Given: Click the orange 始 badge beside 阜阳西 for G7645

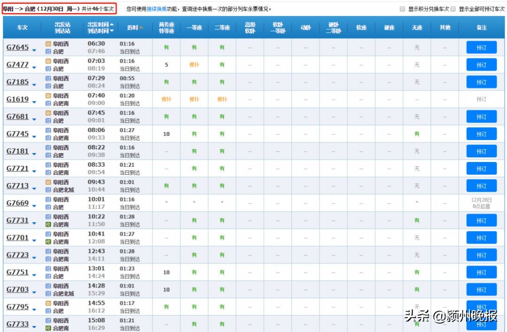Looking at the screenshot, I should [x=48, y=44].
